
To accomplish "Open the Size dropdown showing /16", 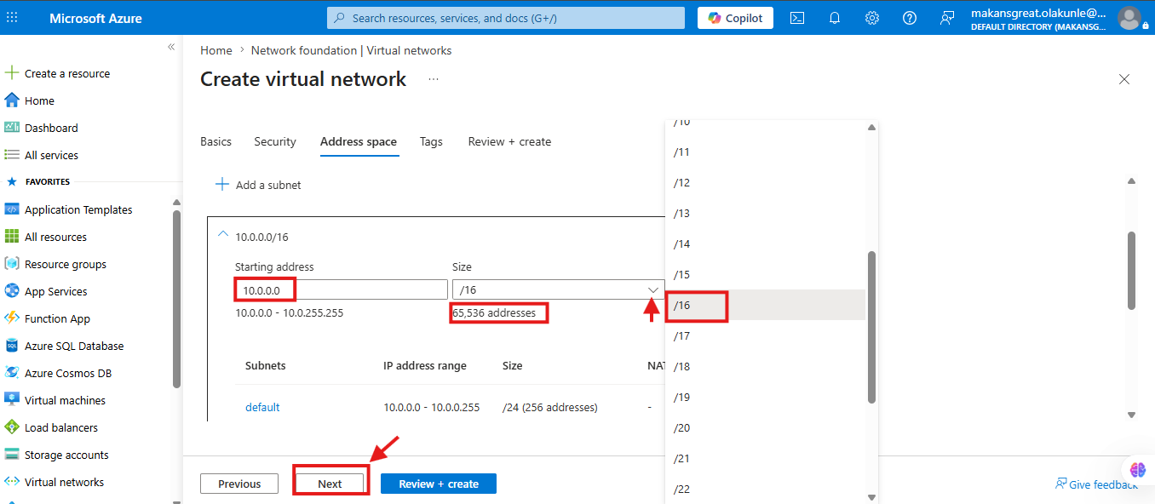I will click(559, 289).
